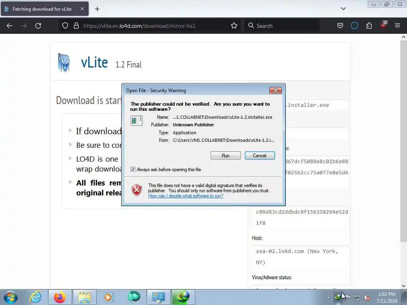Image resolution: width=407 pixels, height=305 pixels.
Task: Open Firefox account circle icon
Action: 354,26
